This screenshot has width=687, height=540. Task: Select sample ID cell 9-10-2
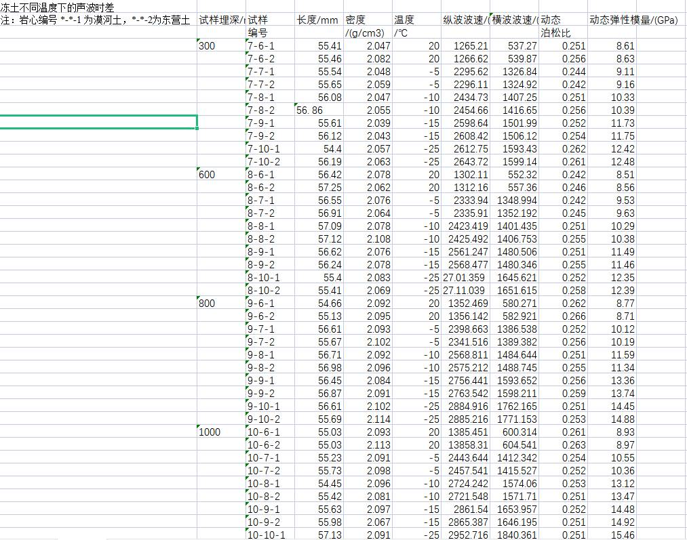[x=264, y=419]
